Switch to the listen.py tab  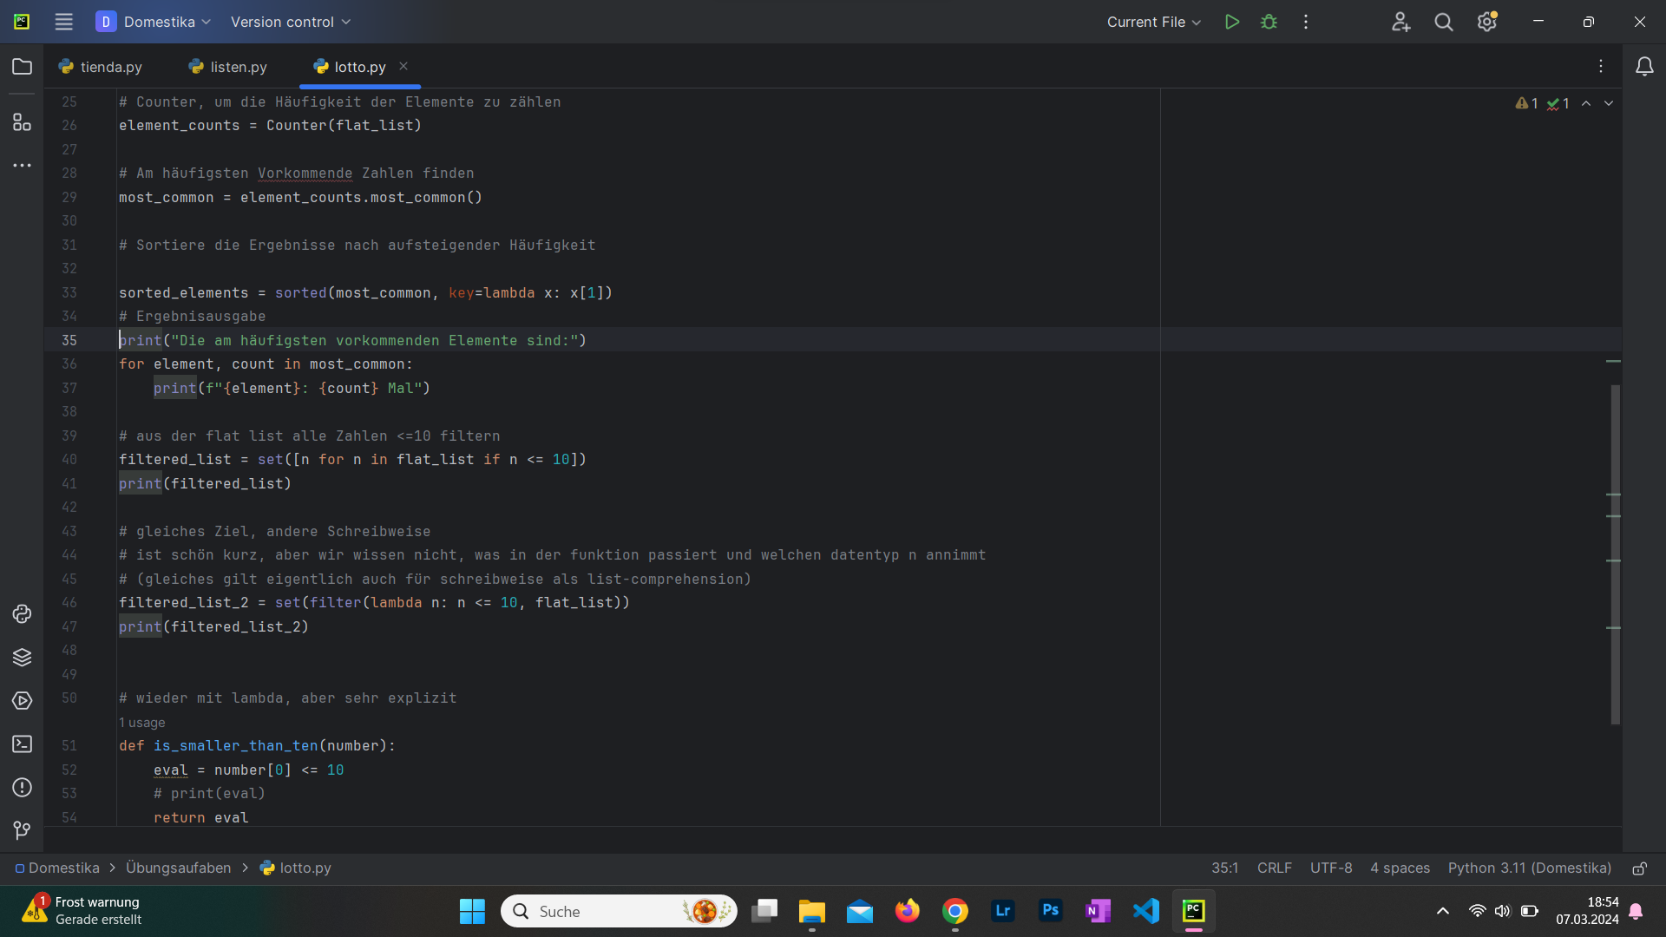click(x=228, y=67)
